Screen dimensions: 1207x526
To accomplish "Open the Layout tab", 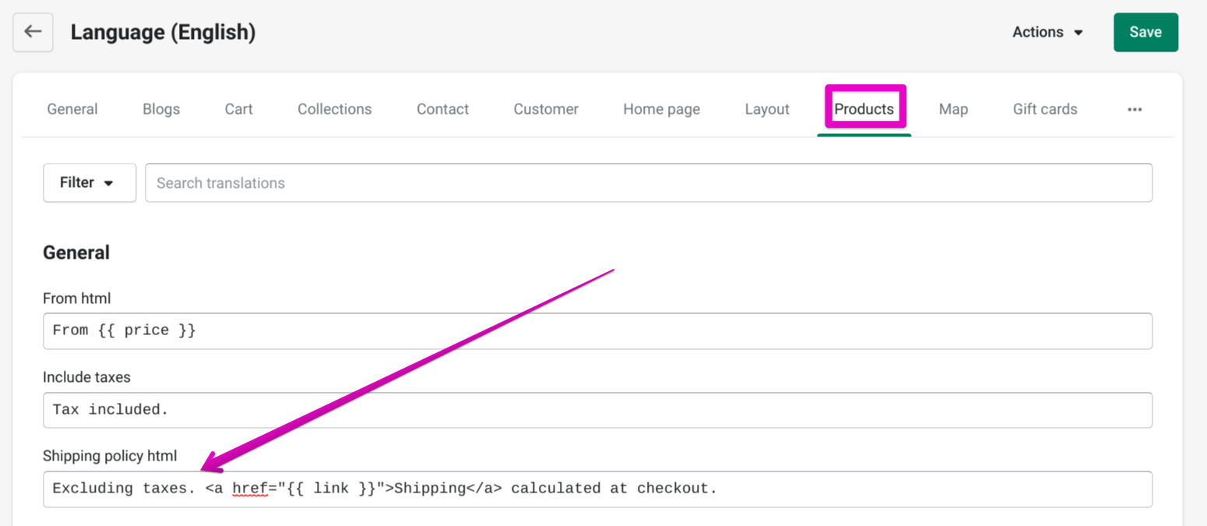I will tap(767, 109).
